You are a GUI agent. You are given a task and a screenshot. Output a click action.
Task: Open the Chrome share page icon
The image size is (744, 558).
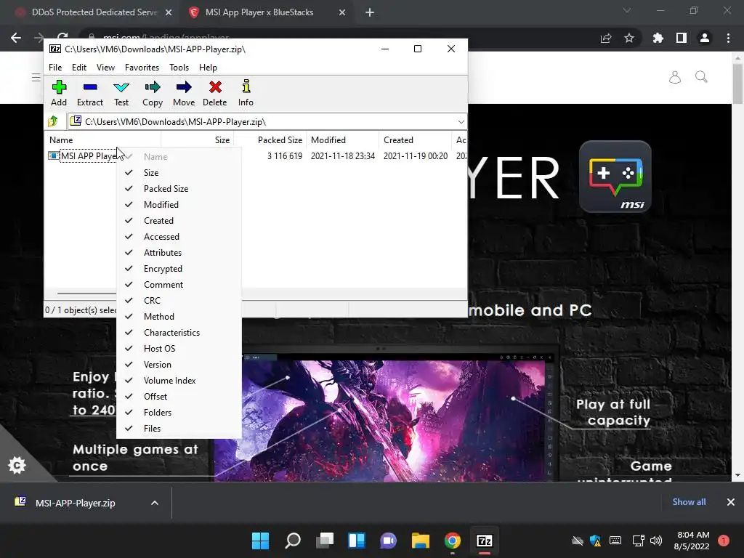606,38
